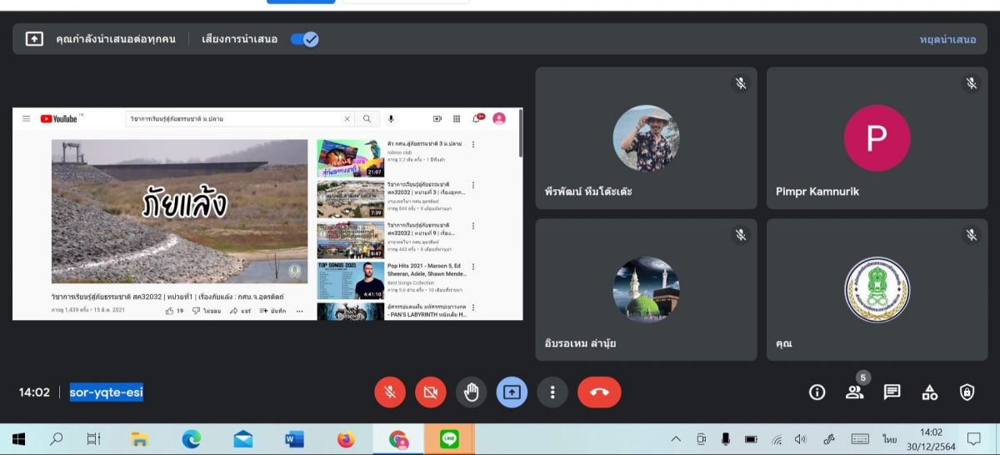Open the participants list panel
Image resolution: width=1000 pixels, height=455 pixels.
(854, 392)
